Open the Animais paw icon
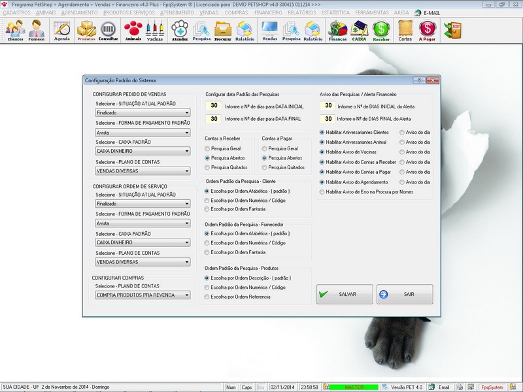 point(133,30)
